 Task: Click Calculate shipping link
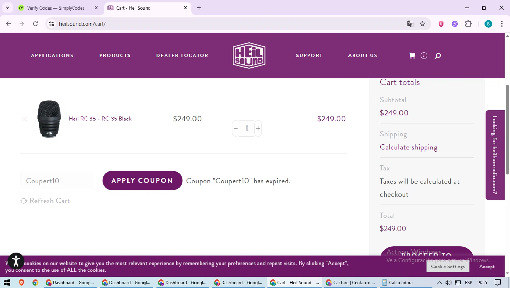click(408, 147)
